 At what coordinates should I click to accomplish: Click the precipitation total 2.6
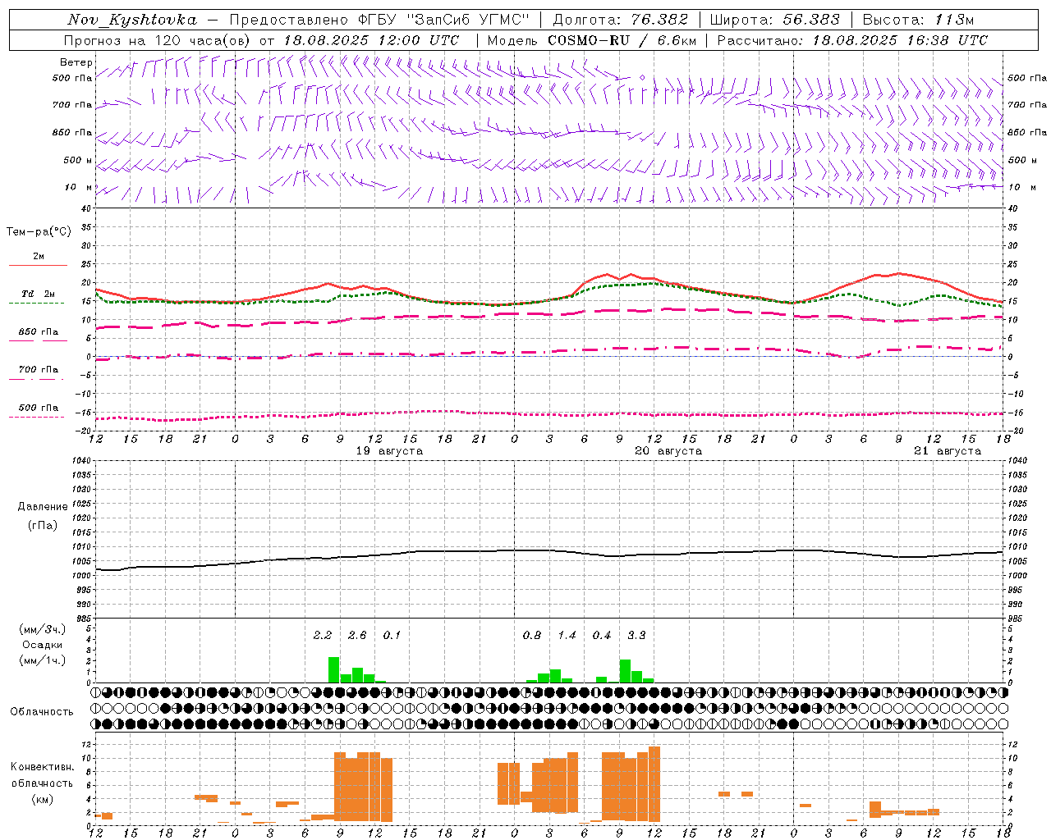click(x=357, y=635)
